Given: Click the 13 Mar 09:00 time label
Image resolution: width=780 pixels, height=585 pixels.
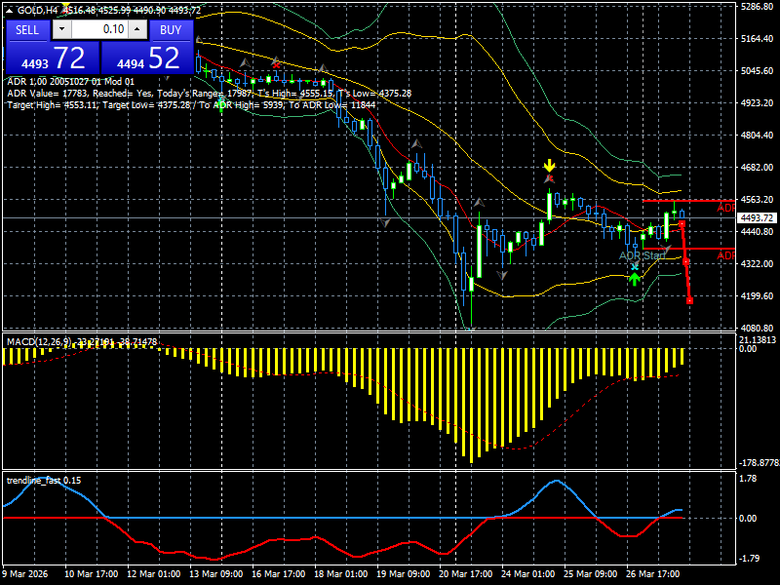Looking at the screenshot, I should tap(215, 574).
